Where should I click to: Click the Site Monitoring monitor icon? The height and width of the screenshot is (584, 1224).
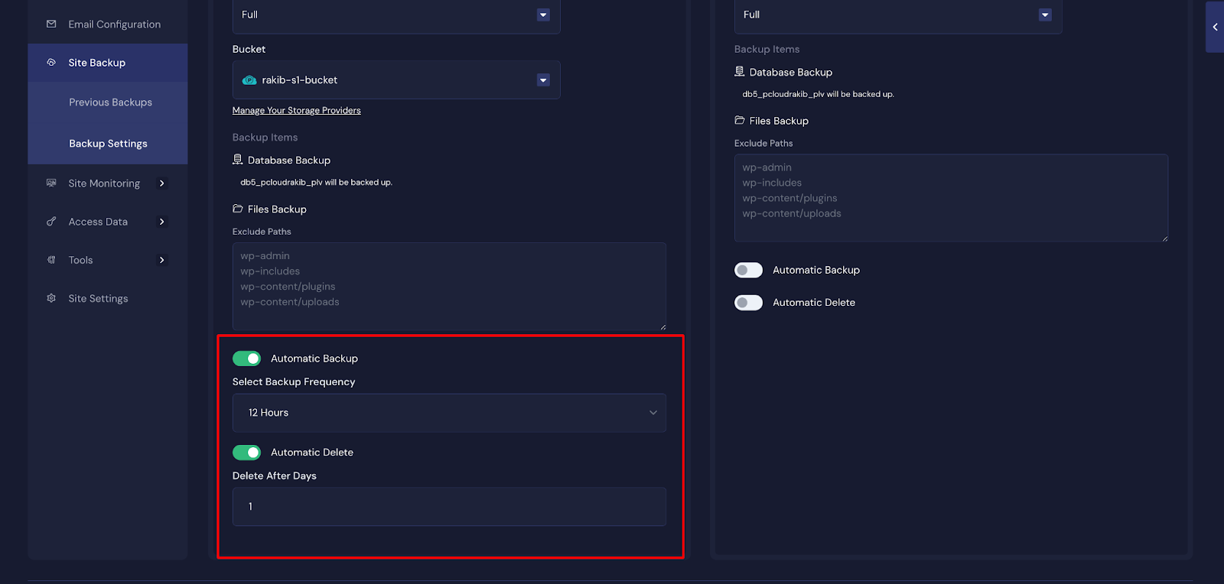[x=51, y=183]
